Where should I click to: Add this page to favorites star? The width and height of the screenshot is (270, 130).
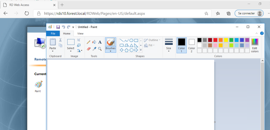(x=206, y=14)
